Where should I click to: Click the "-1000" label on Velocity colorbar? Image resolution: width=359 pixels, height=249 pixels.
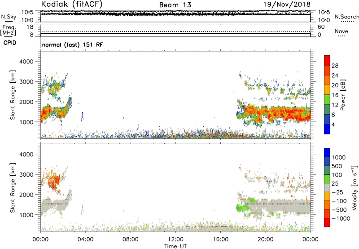click(341, 218)
